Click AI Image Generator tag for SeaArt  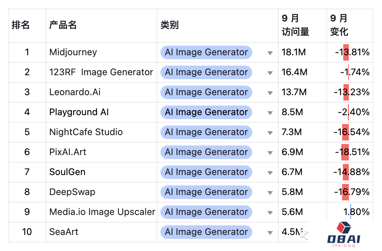coord(206,232)
